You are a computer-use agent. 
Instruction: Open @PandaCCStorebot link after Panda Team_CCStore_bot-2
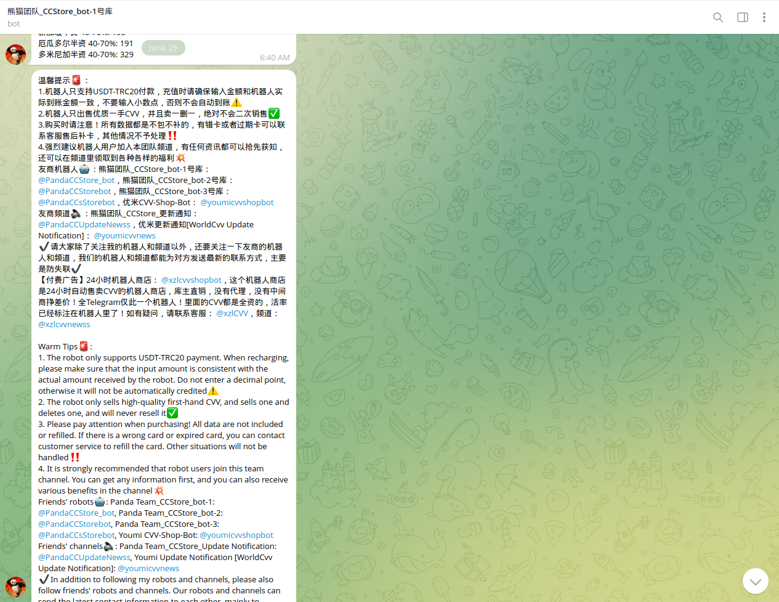coord(75,524)
